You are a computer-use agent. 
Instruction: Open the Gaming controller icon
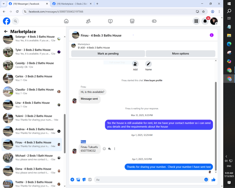point(154,21)
